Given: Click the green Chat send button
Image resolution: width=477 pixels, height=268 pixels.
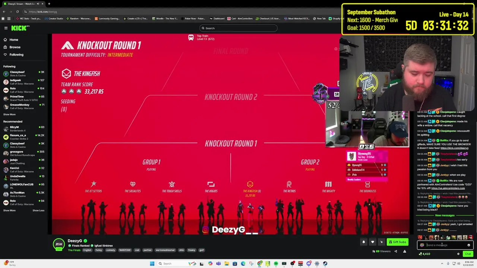Looking at the screenshot, I should pyautogui.click(x=468, y=254).
